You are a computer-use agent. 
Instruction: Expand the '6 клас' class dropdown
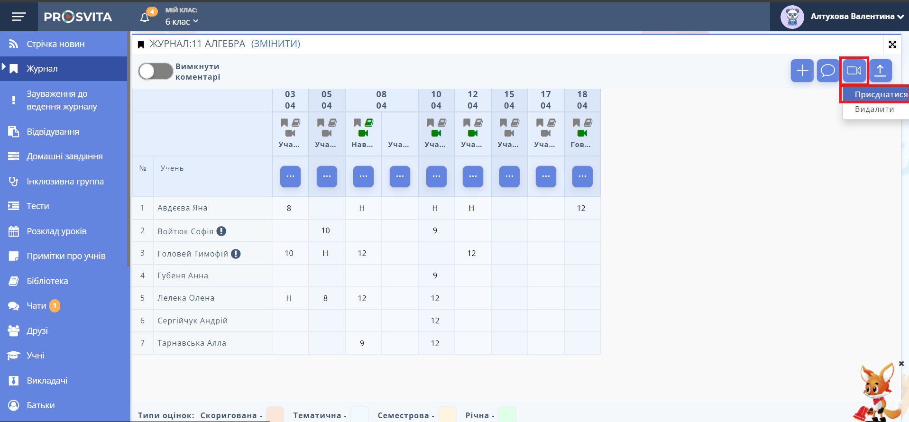tap(182, 22)
